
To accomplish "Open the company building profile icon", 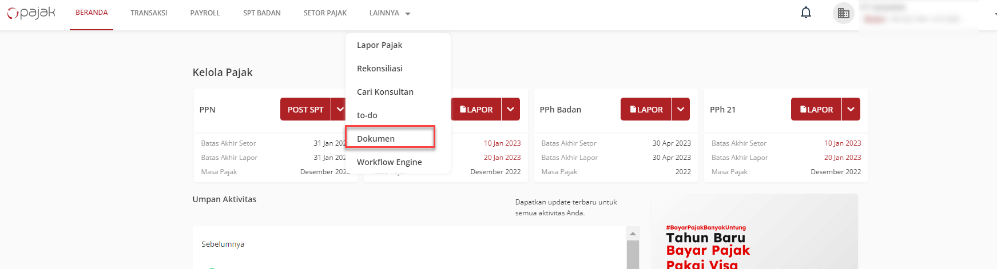I will pyautogui.click(x=843, y=13).
